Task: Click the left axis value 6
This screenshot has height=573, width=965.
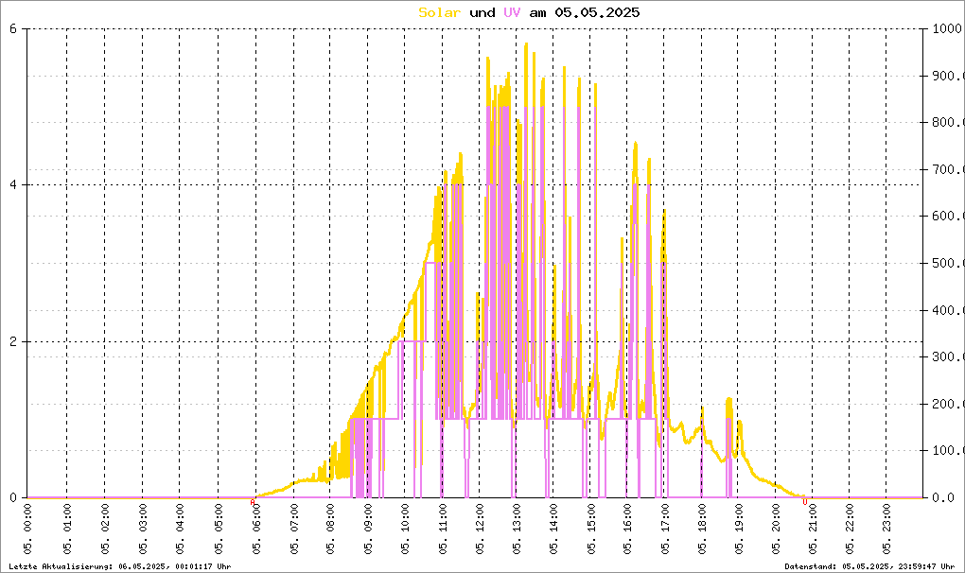Action: coord(13,28)
